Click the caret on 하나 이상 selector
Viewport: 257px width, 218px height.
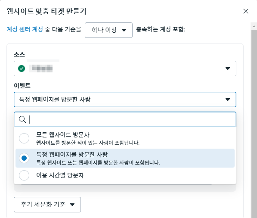click(x=124, y=30)
